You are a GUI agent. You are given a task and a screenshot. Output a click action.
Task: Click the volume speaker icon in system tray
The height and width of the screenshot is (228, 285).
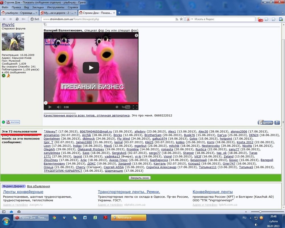click(x=256, y=225)
